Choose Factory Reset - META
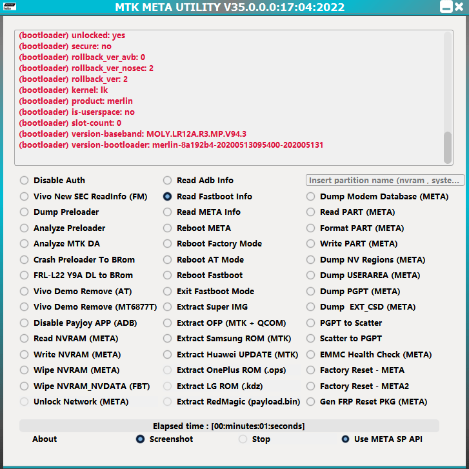The width and height of the screenshot is (469, 469). click(311, 370)
